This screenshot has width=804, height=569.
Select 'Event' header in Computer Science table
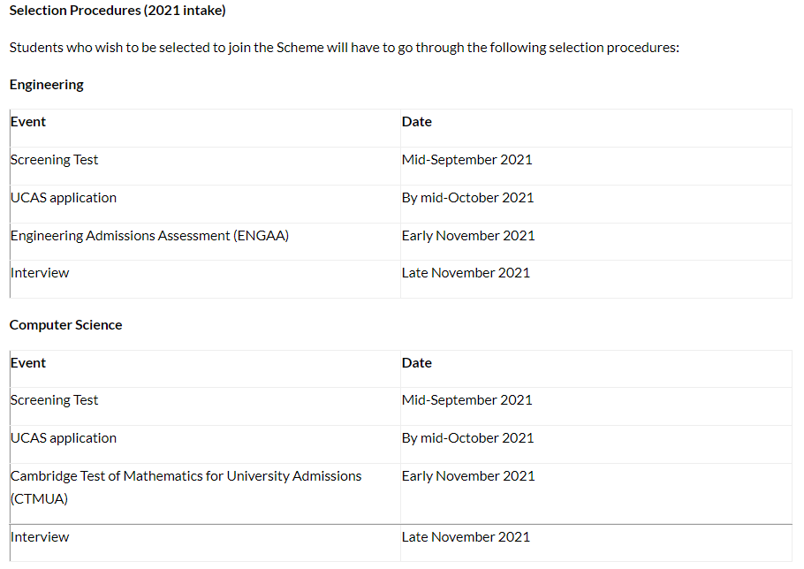(28, 363)
